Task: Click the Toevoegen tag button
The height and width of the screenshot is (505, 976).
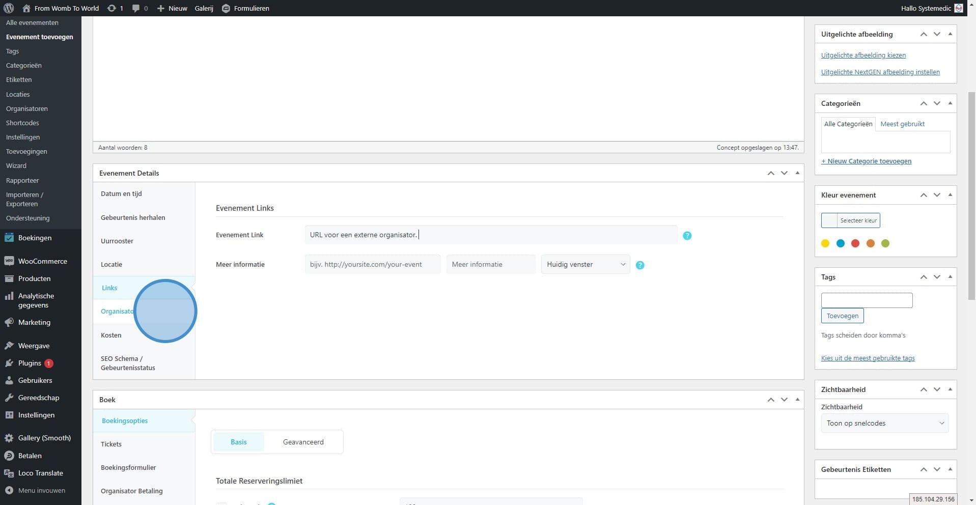Action: [x=842, y=316]
